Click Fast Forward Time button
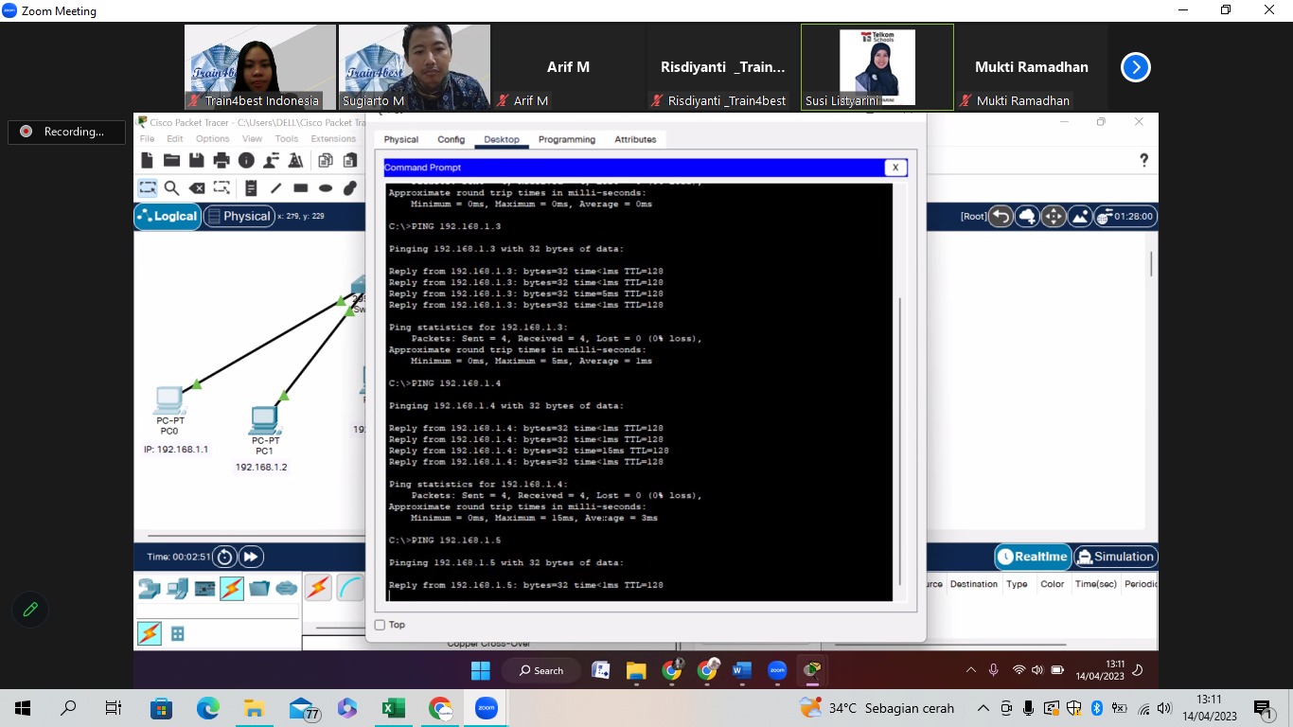The image size is (1293, 727). pyautogui.click(x=251, y=557)
